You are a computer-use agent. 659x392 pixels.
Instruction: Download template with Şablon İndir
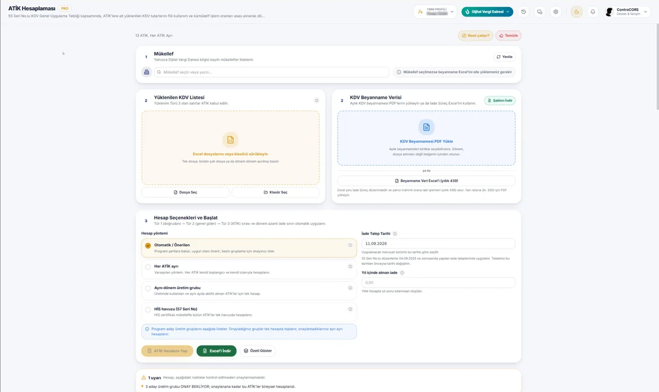pyautogui.click(x=500, y=100)
